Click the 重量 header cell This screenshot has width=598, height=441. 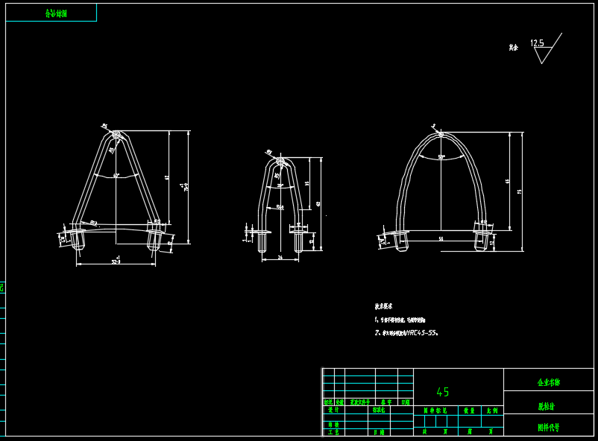tap(470, 410)
